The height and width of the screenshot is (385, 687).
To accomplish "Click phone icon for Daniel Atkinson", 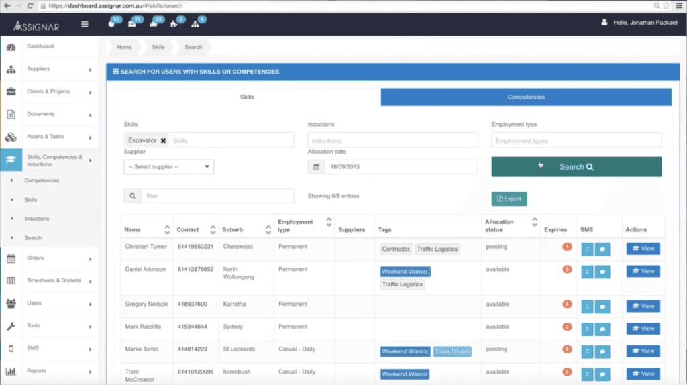I will (587, 272).
